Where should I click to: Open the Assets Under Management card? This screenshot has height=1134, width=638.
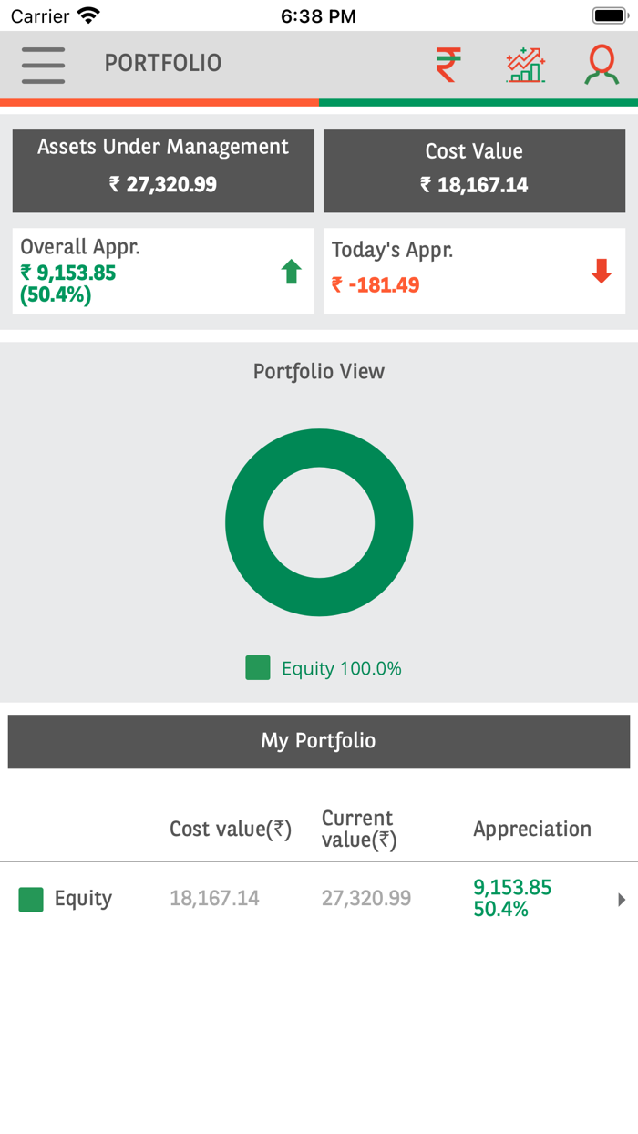point(162,170)
